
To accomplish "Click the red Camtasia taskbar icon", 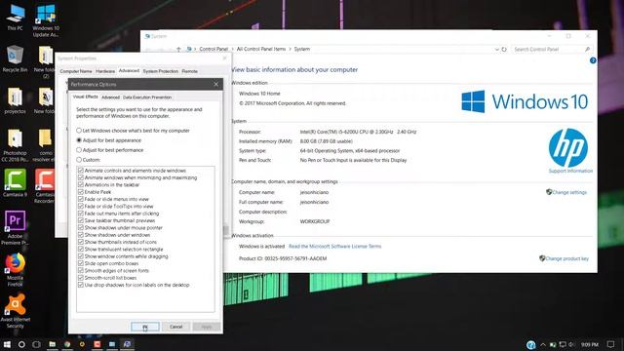I will 97,344.
